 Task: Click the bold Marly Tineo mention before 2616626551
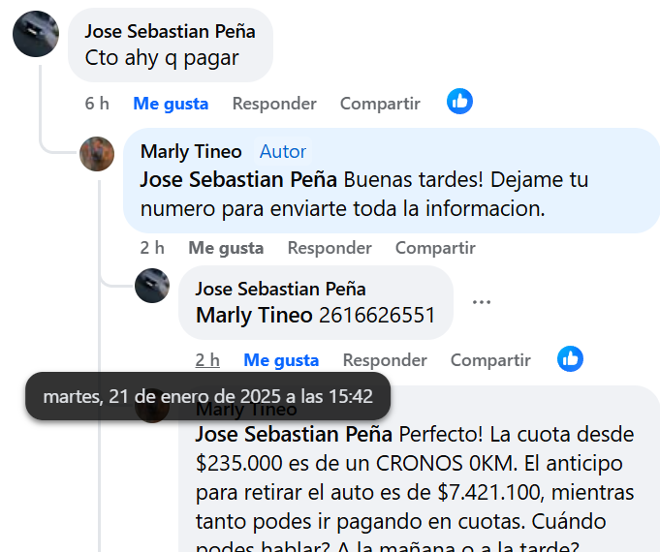[254, 315]
